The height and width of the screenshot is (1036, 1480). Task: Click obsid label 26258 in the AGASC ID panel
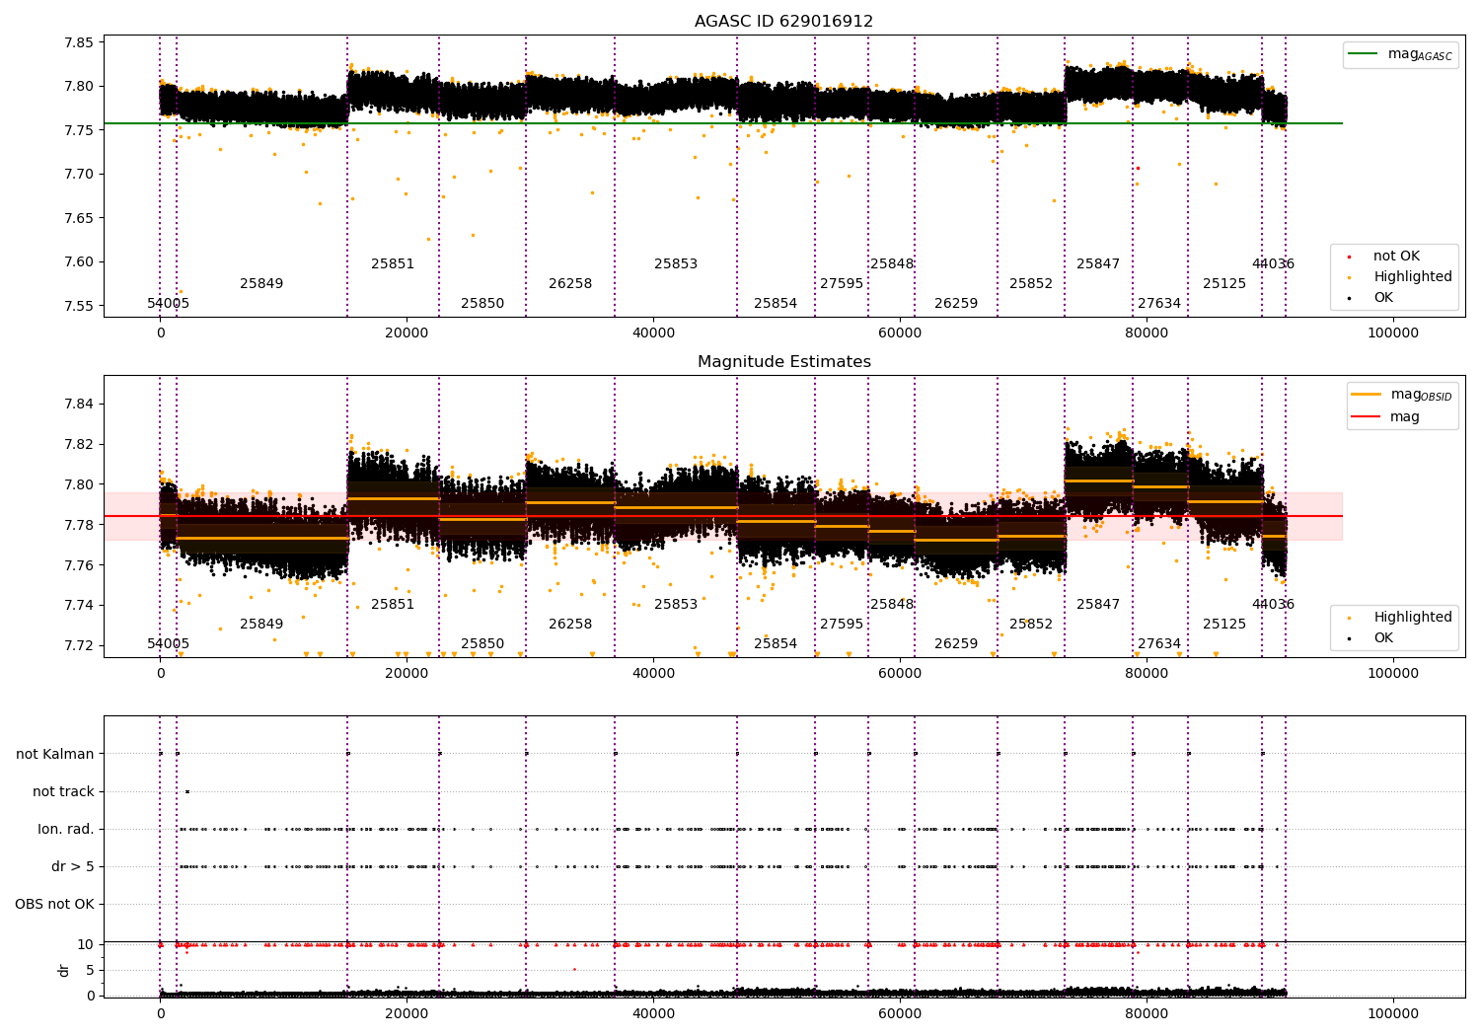point(570,284)
